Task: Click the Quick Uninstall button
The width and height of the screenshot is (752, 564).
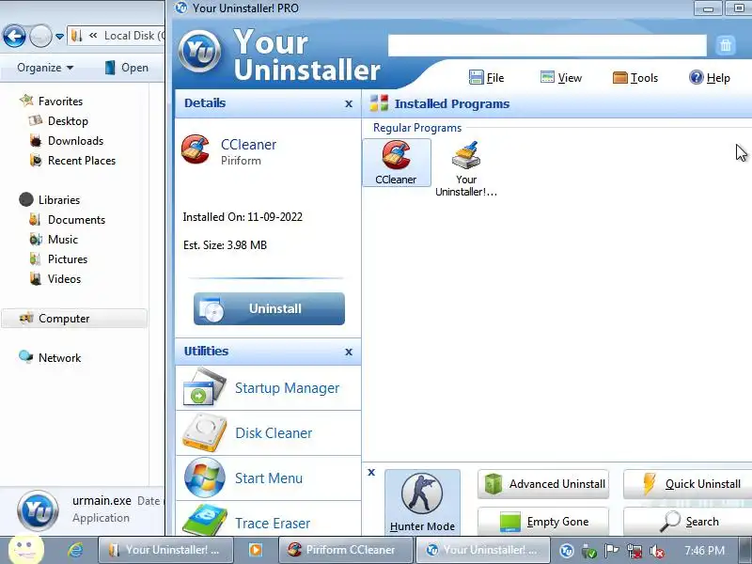Action: pos(689,484)
